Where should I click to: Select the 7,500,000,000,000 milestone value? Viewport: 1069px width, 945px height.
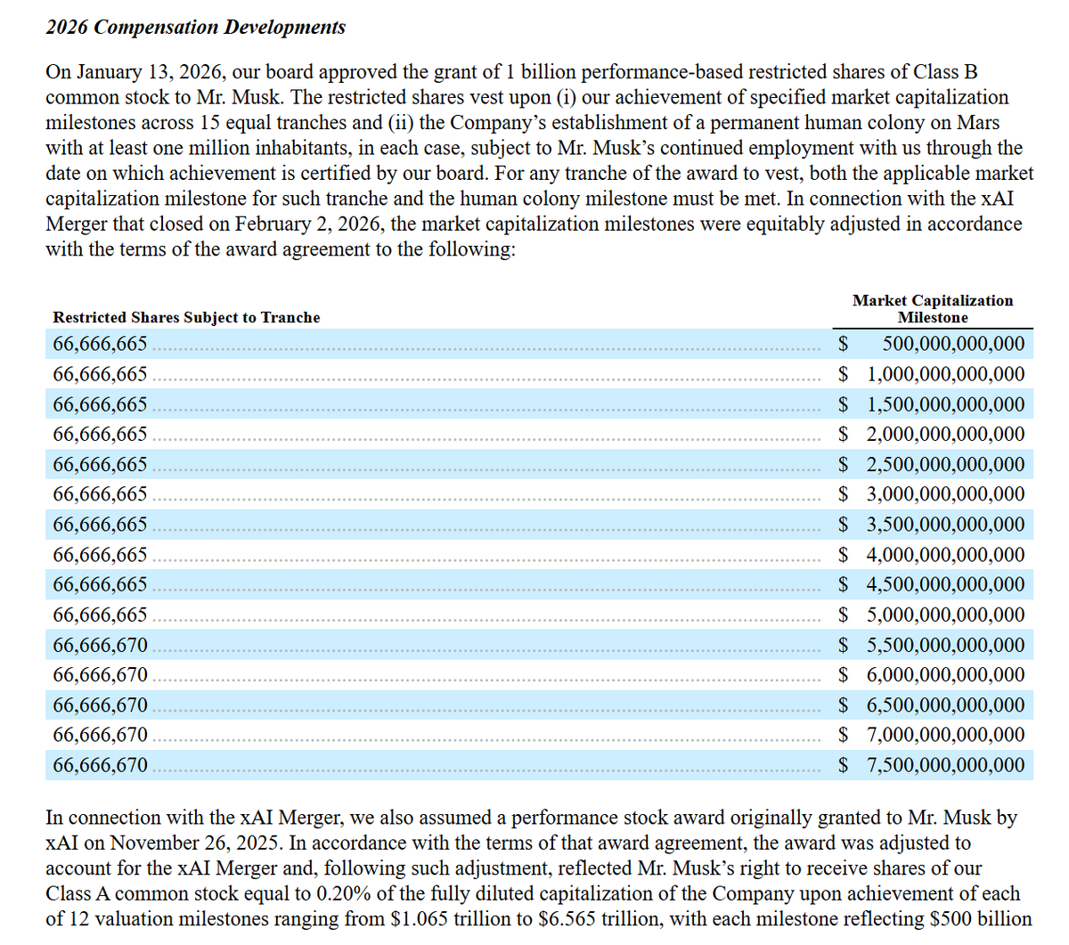(946, 765)
